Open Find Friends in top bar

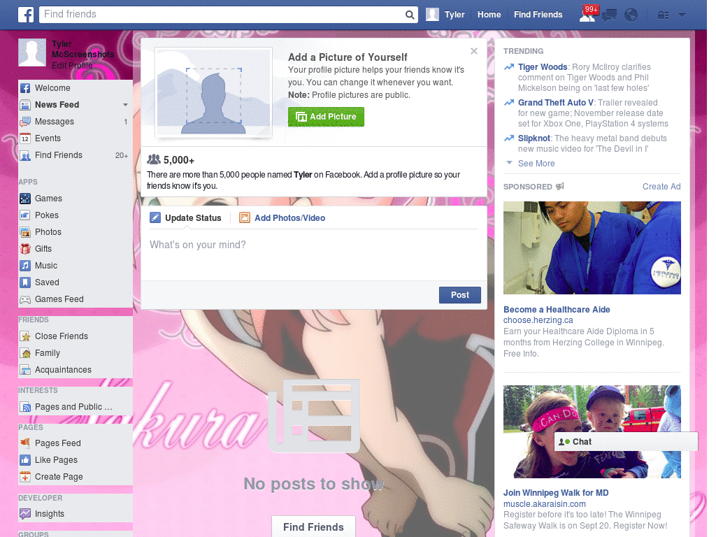click(x=538, y=15)
